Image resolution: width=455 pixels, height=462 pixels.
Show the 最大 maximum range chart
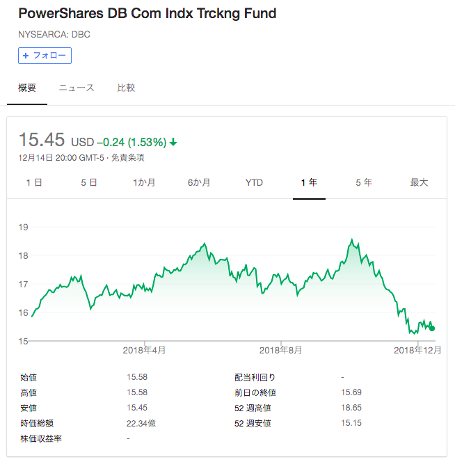pos(419,183)
